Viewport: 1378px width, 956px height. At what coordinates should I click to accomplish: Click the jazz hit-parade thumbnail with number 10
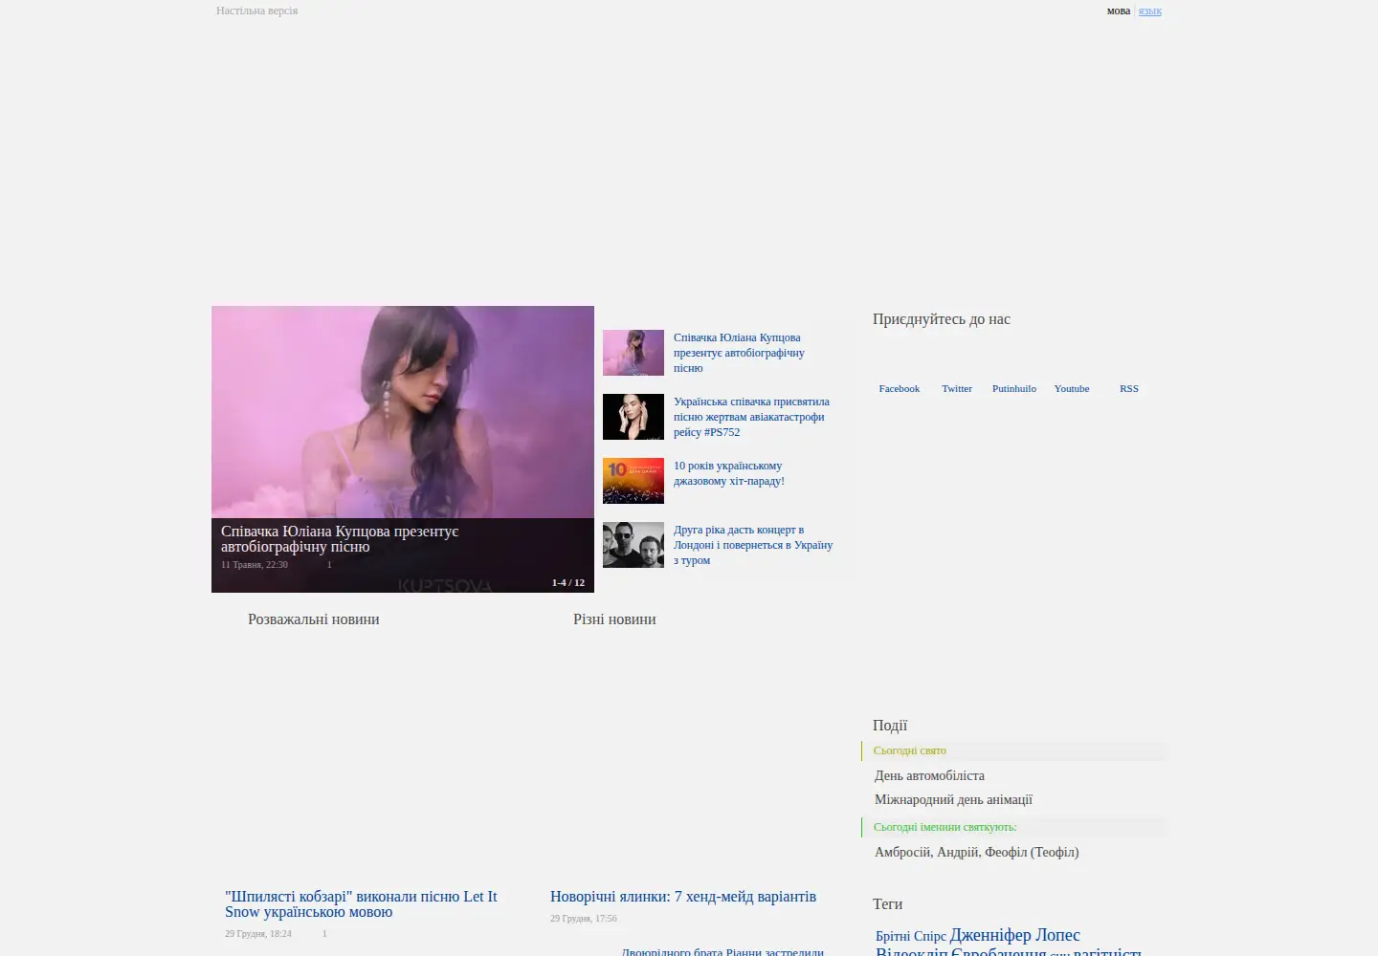633,481
